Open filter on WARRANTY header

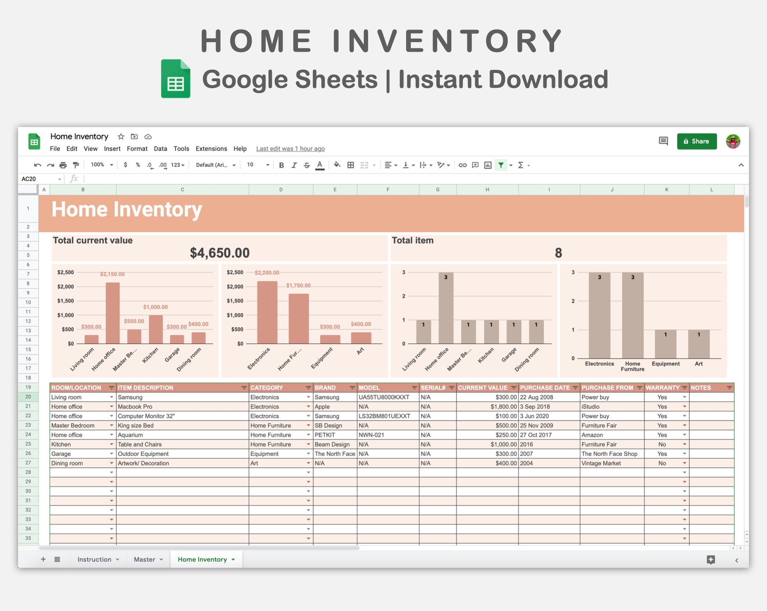685,388
